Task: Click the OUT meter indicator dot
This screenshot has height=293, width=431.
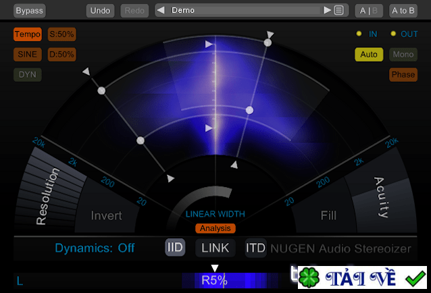Action: 394,34
